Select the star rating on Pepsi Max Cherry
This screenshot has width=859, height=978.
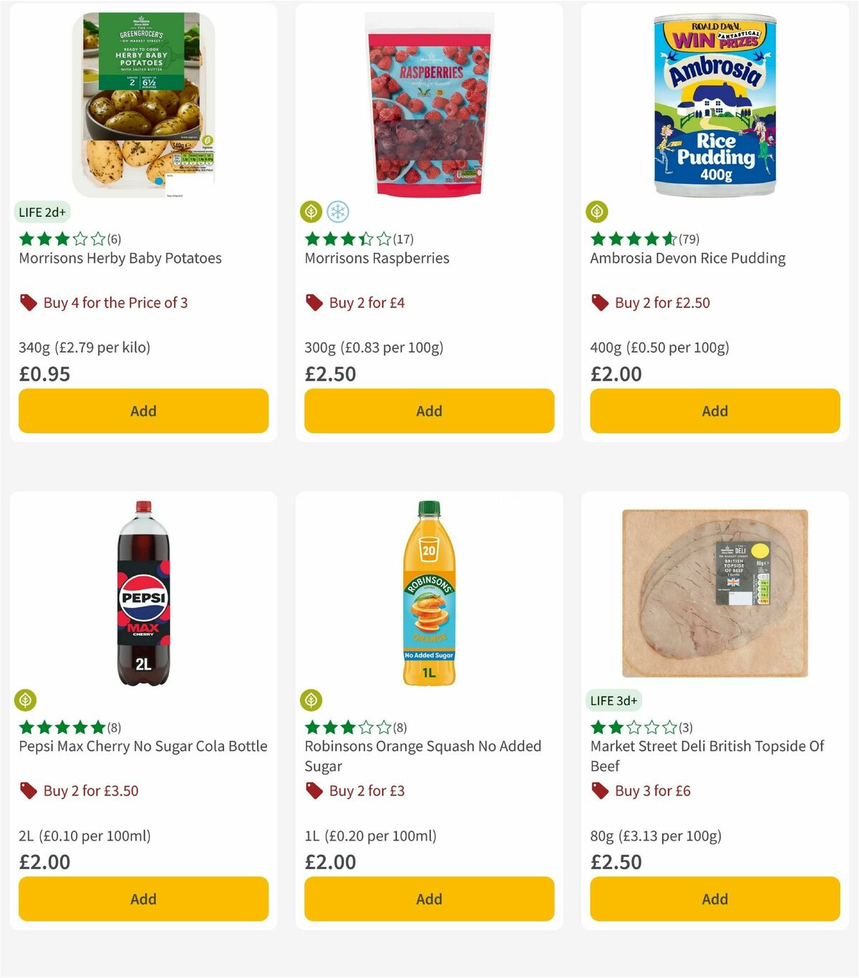[x=61, y=727]
